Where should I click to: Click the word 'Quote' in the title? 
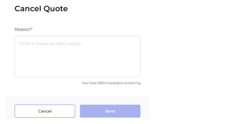[56, 9]
